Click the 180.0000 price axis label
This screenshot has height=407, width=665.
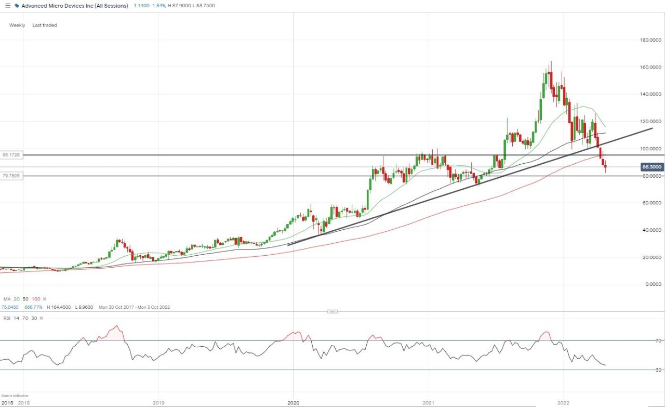point(650,41)
